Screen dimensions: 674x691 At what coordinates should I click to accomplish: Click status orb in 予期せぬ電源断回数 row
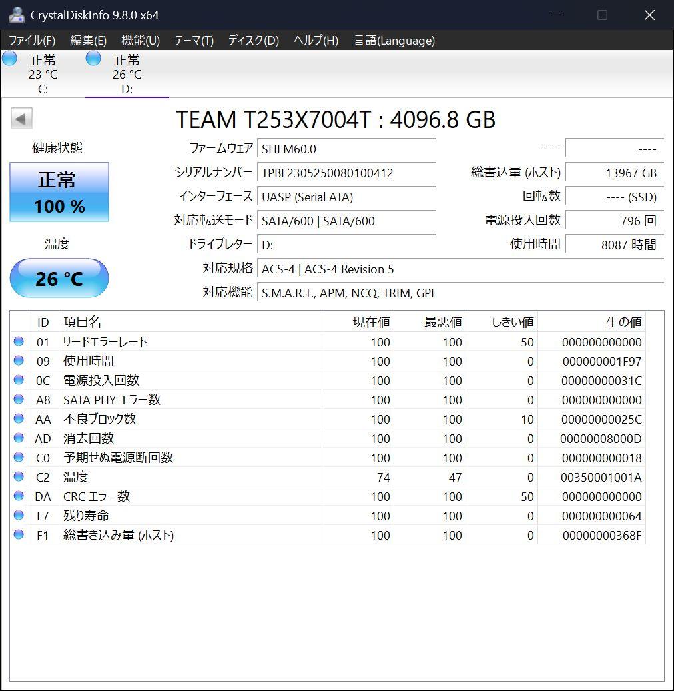pos(19,457)
